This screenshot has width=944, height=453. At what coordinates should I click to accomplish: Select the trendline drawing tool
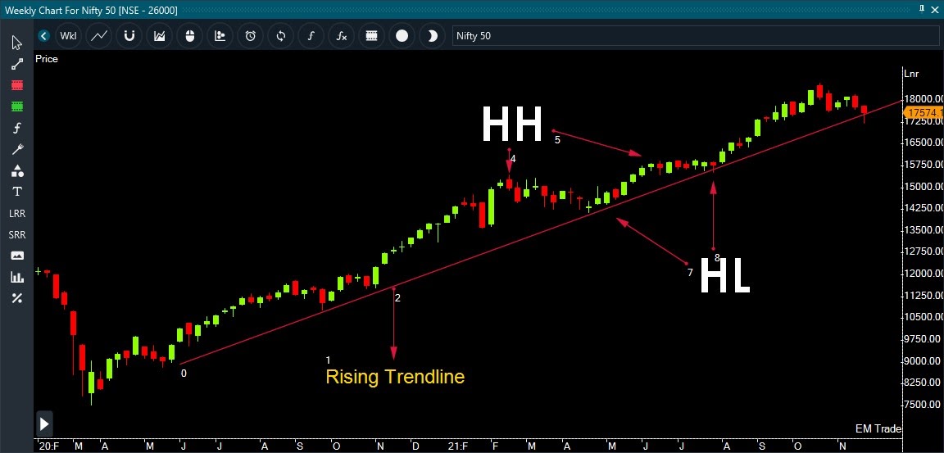point(17,65)
